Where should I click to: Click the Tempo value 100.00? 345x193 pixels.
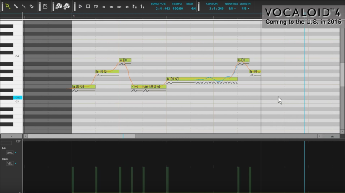177,9
